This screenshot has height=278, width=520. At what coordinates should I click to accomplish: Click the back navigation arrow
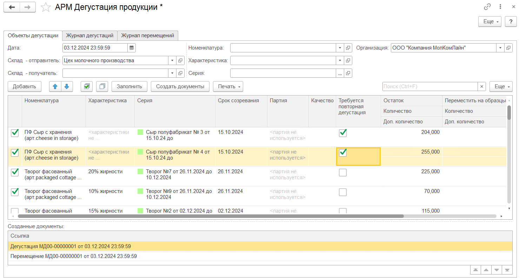(12, 7)
